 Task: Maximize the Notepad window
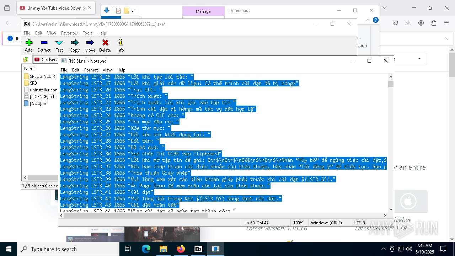369,61
